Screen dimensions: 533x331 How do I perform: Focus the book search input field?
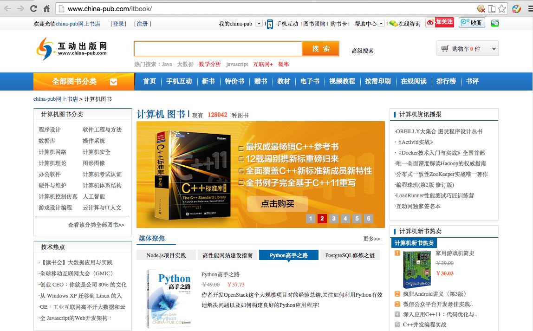point(218,49)
